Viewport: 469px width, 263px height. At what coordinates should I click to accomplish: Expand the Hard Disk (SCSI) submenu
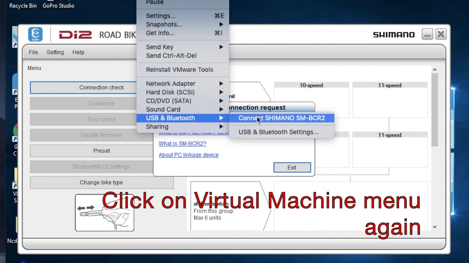[182, 92]
